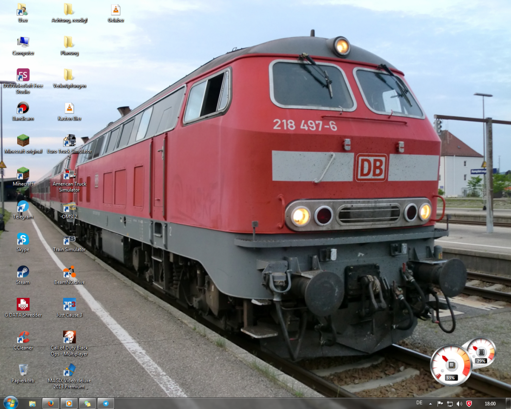Select the G DATA Shredder icon
511x409 pixels.
coord(23,308)
